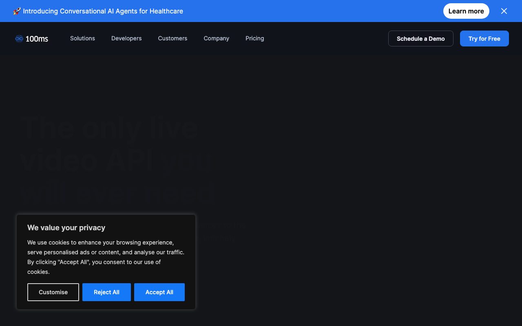This screenshot has width=522, height=326.
Task: Click the Try for Free button
Action: [484, 38]
